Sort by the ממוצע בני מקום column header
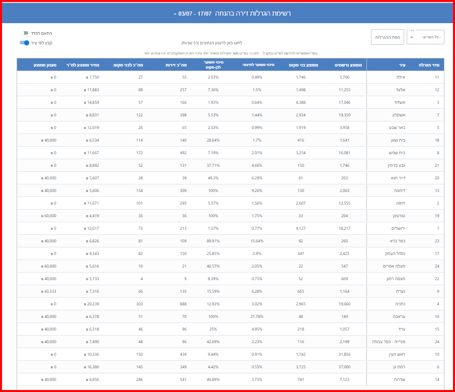The height and width of the screenshot is (392, 455). point(304,65)
